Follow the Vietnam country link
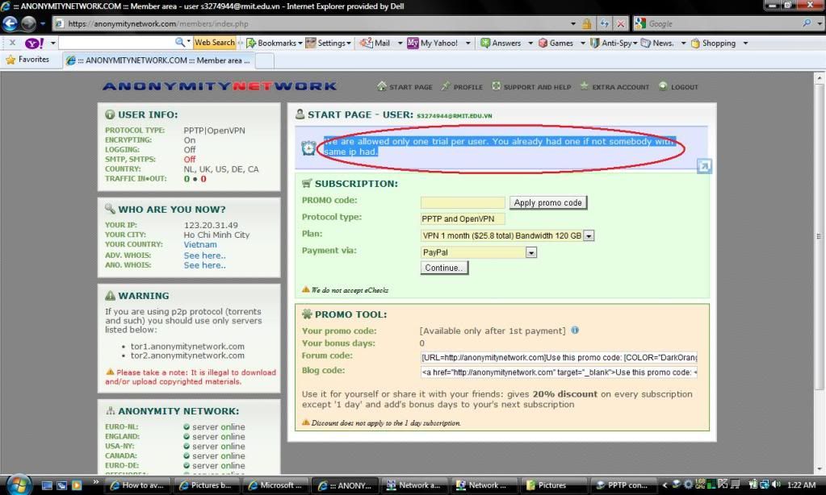Image resolution: width=826 pixels, height=495 pixels. (200, 244)
